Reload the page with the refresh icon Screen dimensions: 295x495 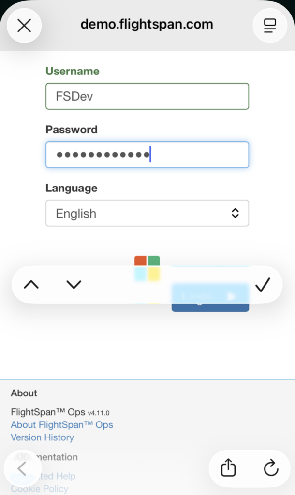click(271, 468)
